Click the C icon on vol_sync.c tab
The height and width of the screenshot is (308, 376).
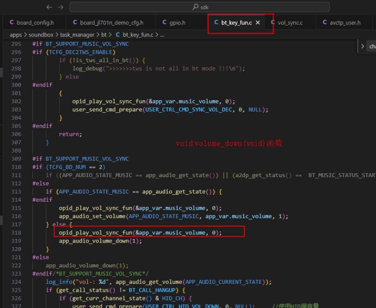(272, 22)
